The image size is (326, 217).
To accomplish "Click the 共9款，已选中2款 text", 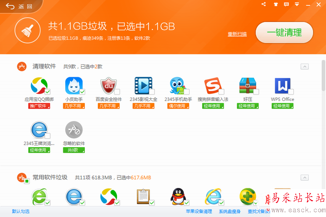I will point(83,67).
